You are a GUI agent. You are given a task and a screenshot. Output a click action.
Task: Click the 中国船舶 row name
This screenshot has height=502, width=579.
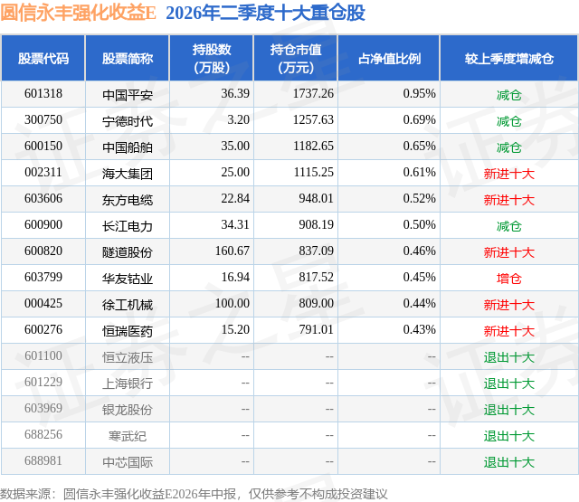point(128,147)
